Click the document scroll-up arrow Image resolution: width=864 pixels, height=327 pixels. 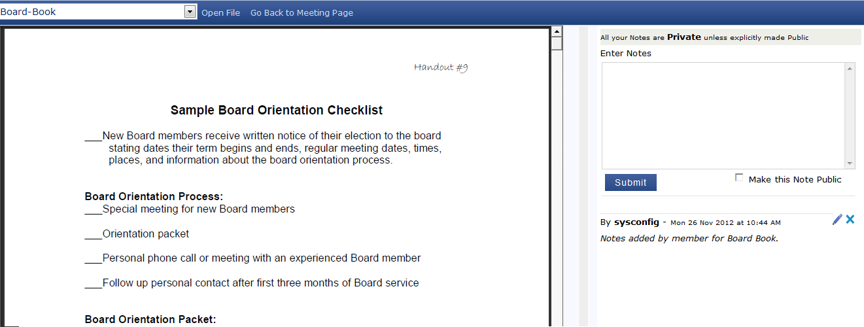[557, 31]
